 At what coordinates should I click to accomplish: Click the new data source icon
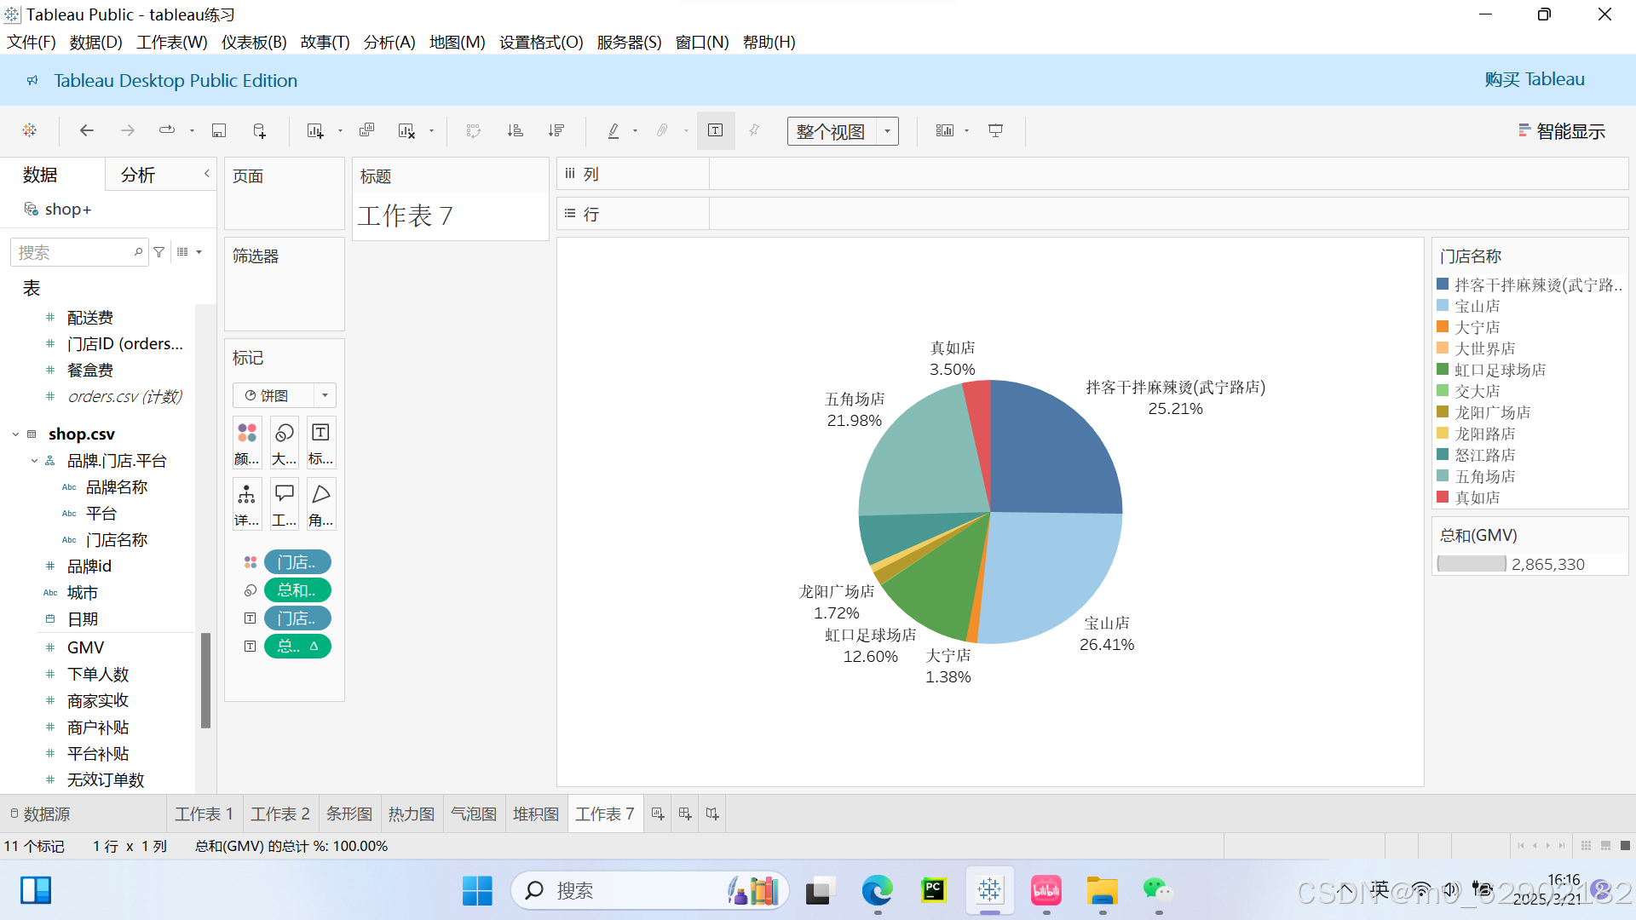click(x=260, y=130)
